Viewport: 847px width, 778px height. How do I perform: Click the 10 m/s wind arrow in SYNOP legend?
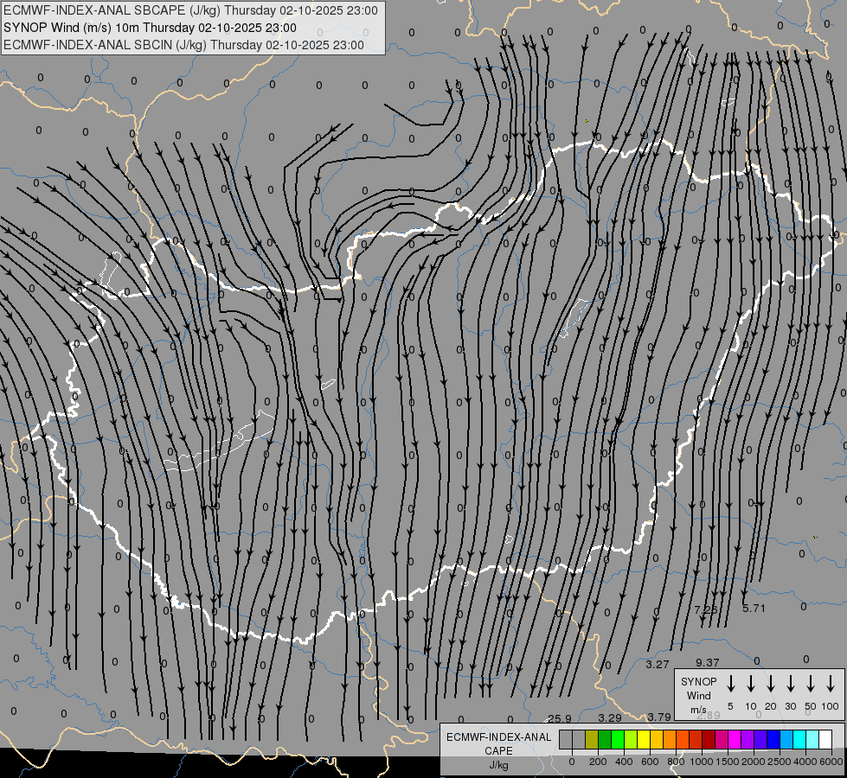(750, 684)
